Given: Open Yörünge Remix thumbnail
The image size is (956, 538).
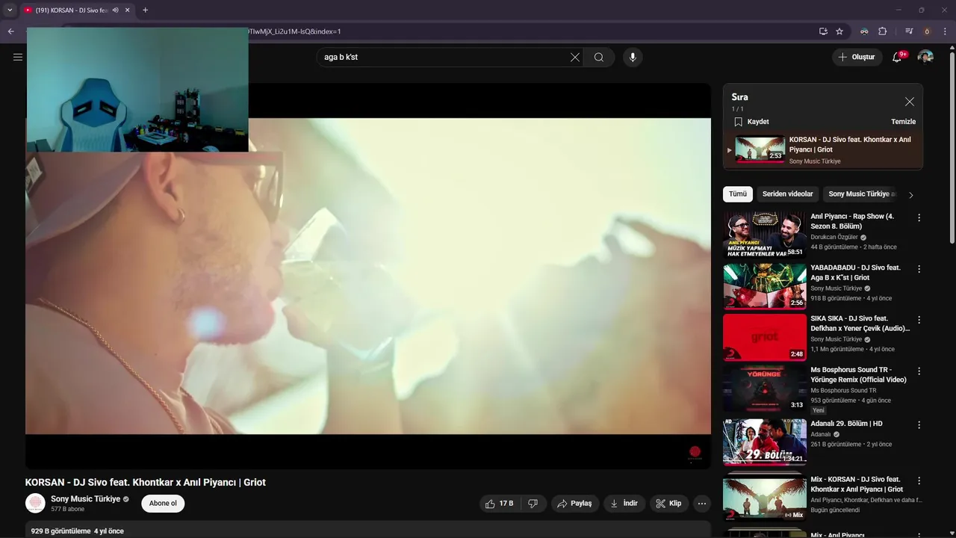Looking at the screenshot, I should click(765, 388).
